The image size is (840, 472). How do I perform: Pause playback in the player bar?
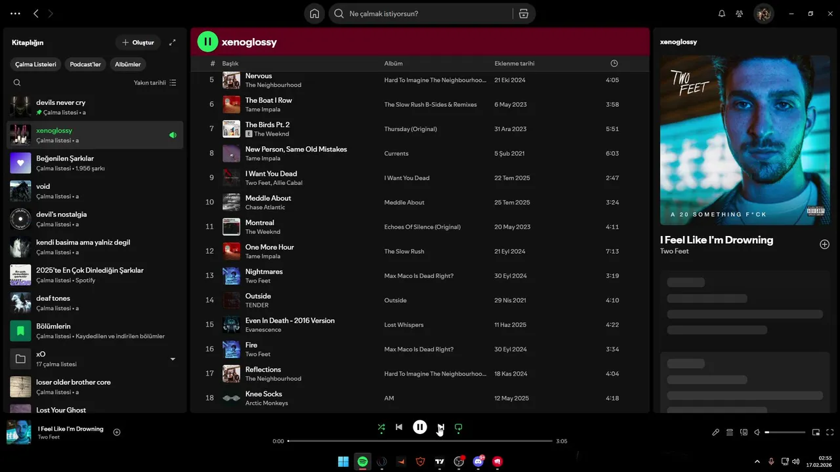tap(420, 427)
